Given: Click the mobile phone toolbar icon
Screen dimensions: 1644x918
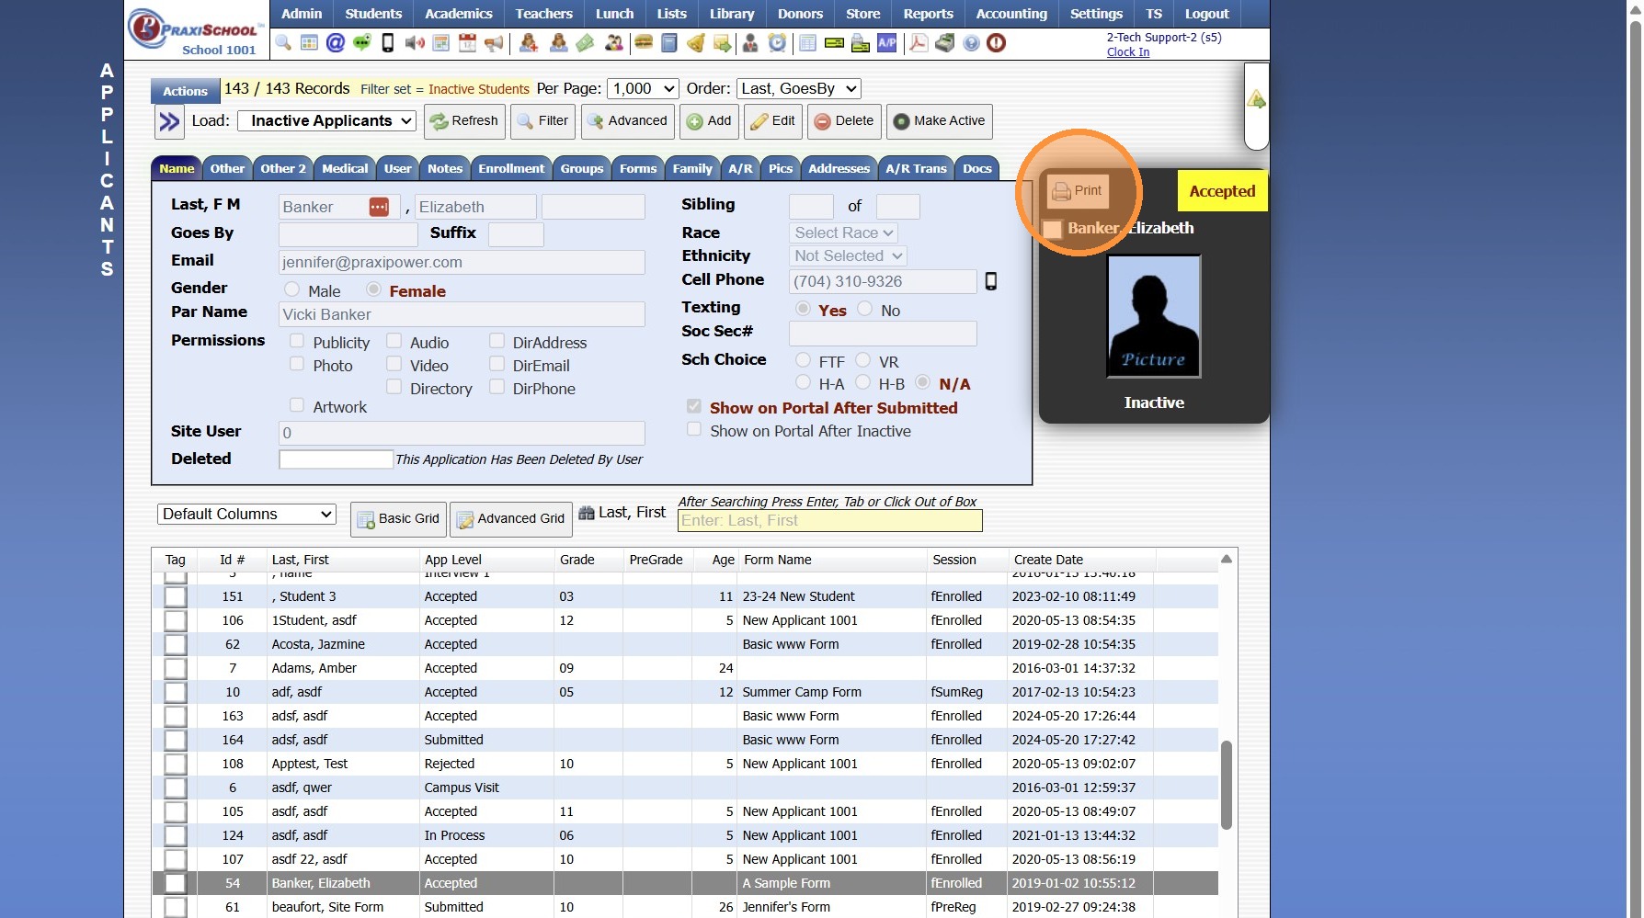Looking at the screenshot, I should pyautogui.click(x=388, y=43).
